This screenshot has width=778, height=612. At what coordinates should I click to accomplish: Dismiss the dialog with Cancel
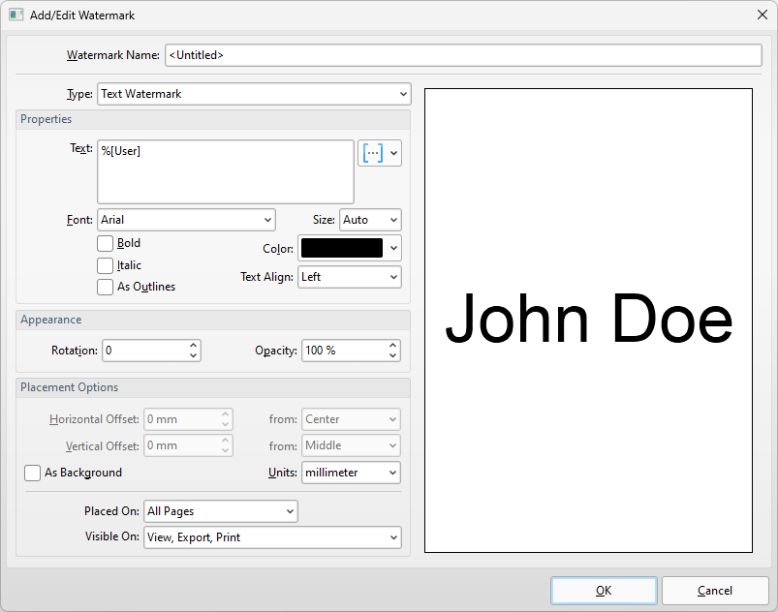pos(715,590)
